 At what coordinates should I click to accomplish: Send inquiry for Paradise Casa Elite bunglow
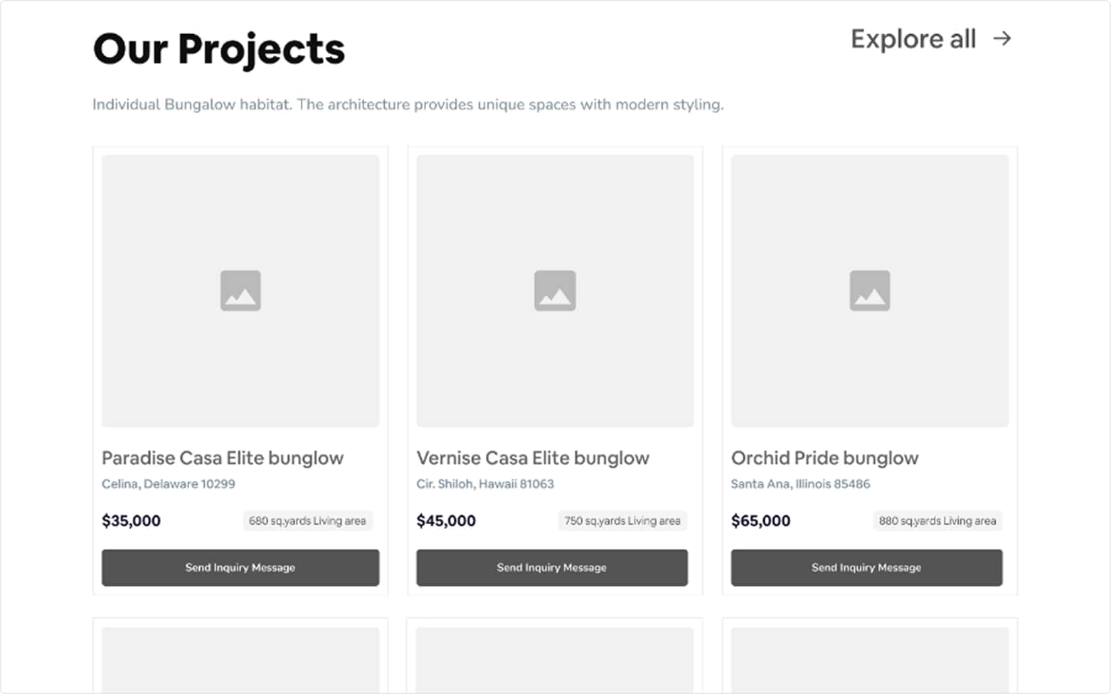[x=240, y=567]
